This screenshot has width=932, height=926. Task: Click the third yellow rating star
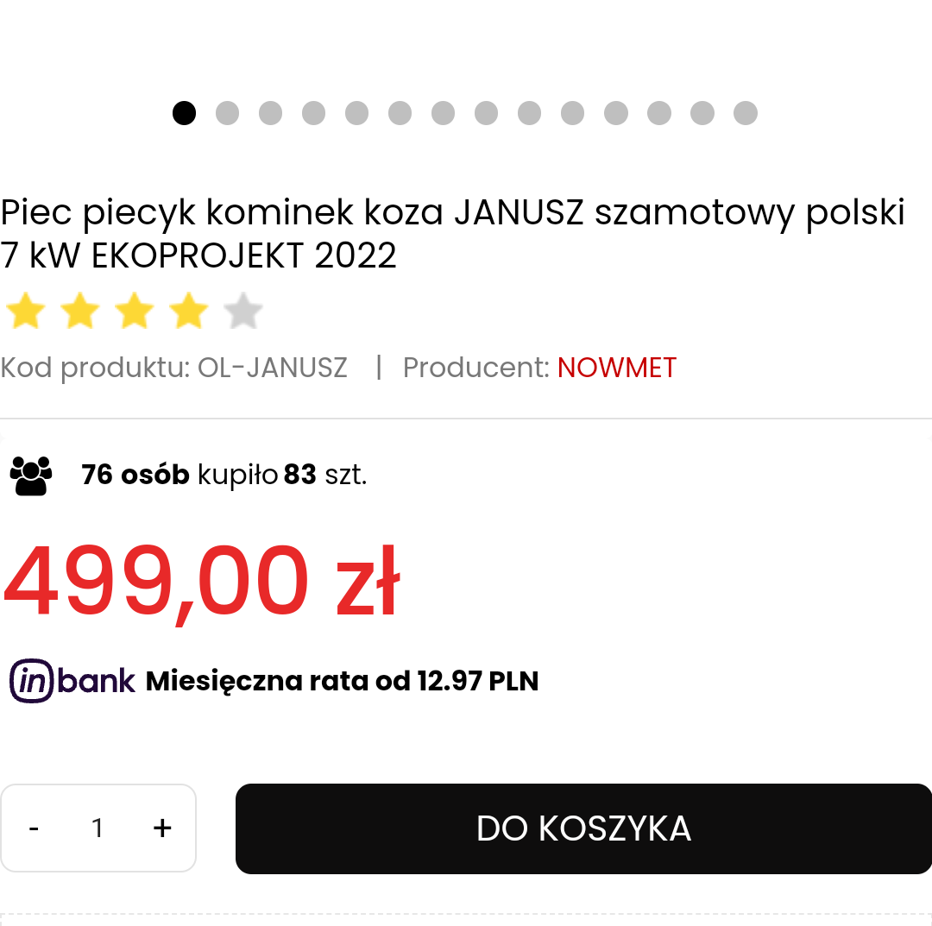(x=135, y=312)
